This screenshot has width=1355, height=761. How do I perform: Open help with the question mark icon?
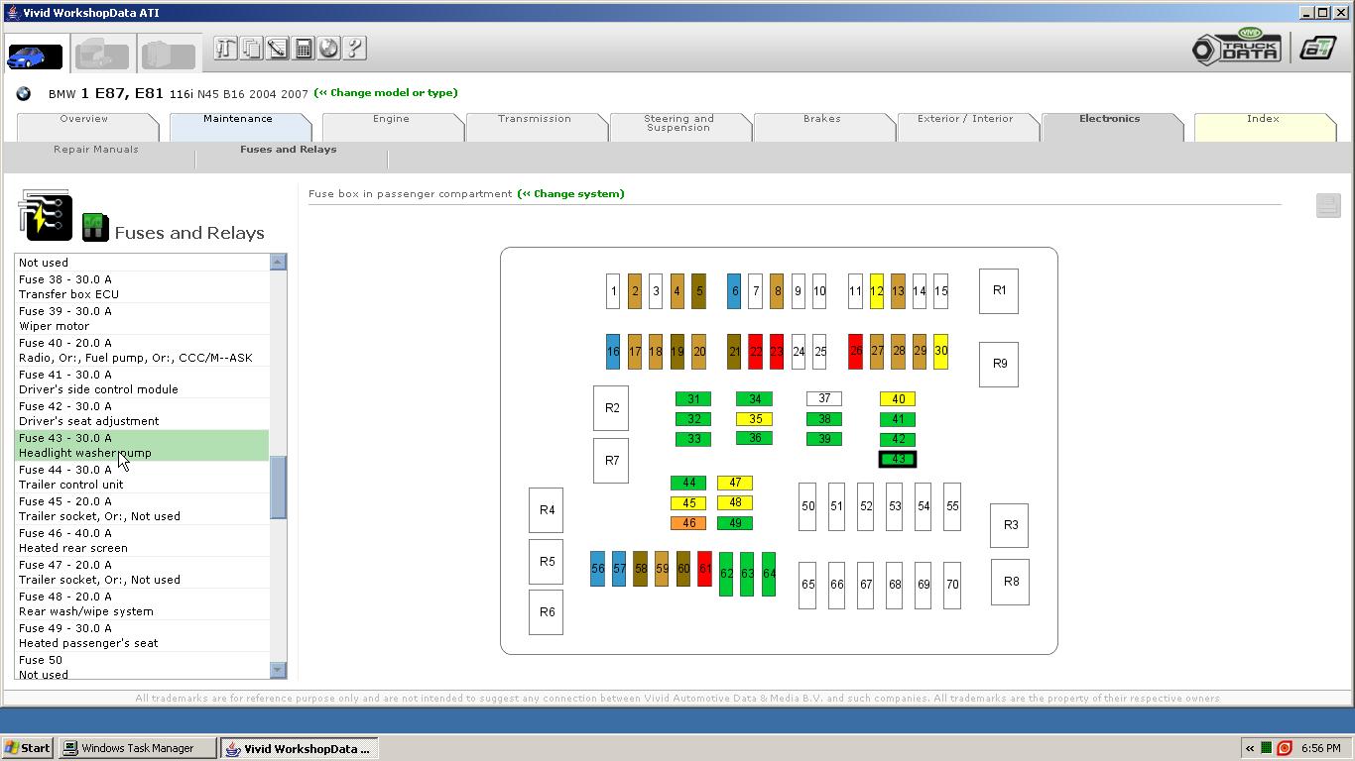[x=354, y=49]
